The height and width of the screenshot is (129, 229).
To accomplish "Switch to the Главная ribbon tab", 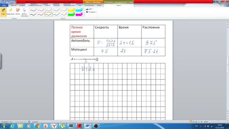I will (13, 5).
